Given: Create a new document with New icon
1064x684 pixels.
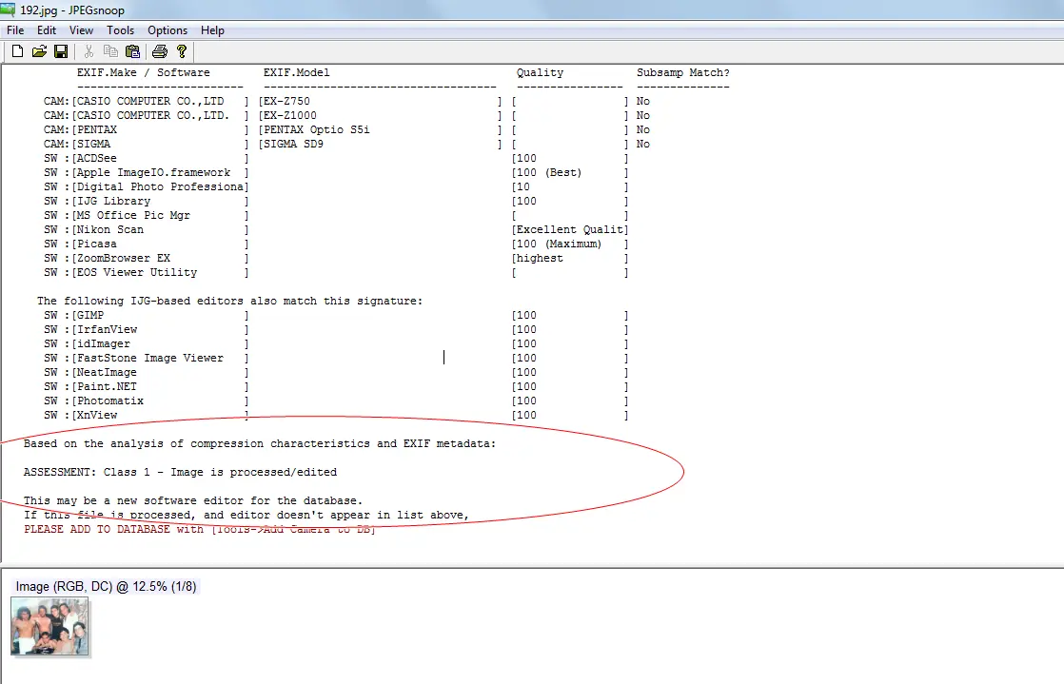Looking at the screenshot, I should point(18,51).
